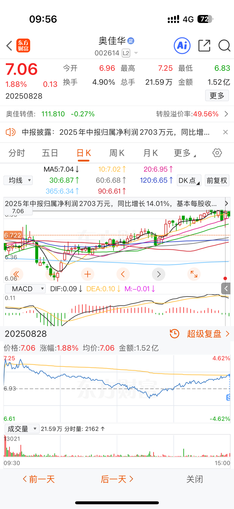This screenshot has height=509, width=234.
Task: Open the 成交量 dropdown
Action: (x=22, y=429)
